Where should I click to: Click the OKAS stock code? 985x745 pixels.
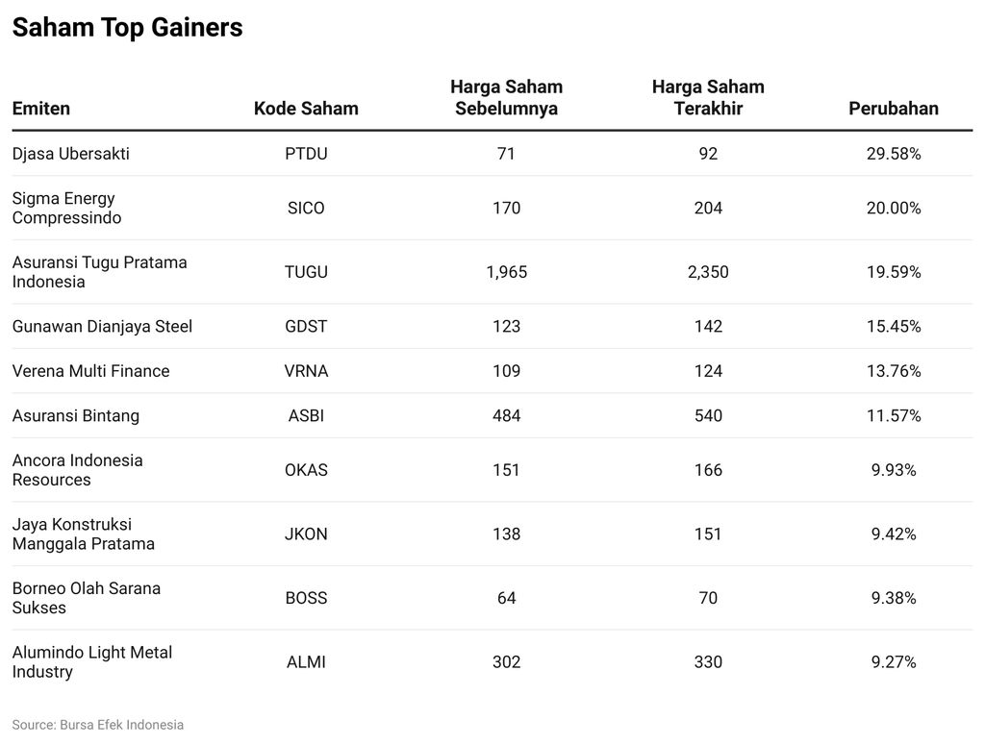306,470
